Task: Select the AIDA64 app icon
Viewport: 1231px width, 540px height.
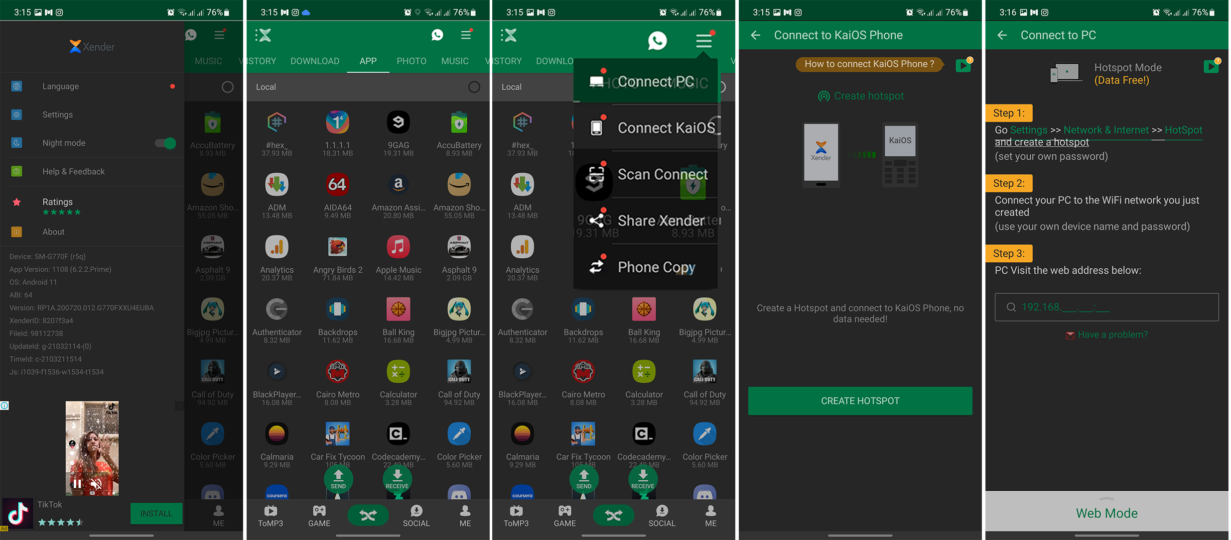Action: coord(338,184)
